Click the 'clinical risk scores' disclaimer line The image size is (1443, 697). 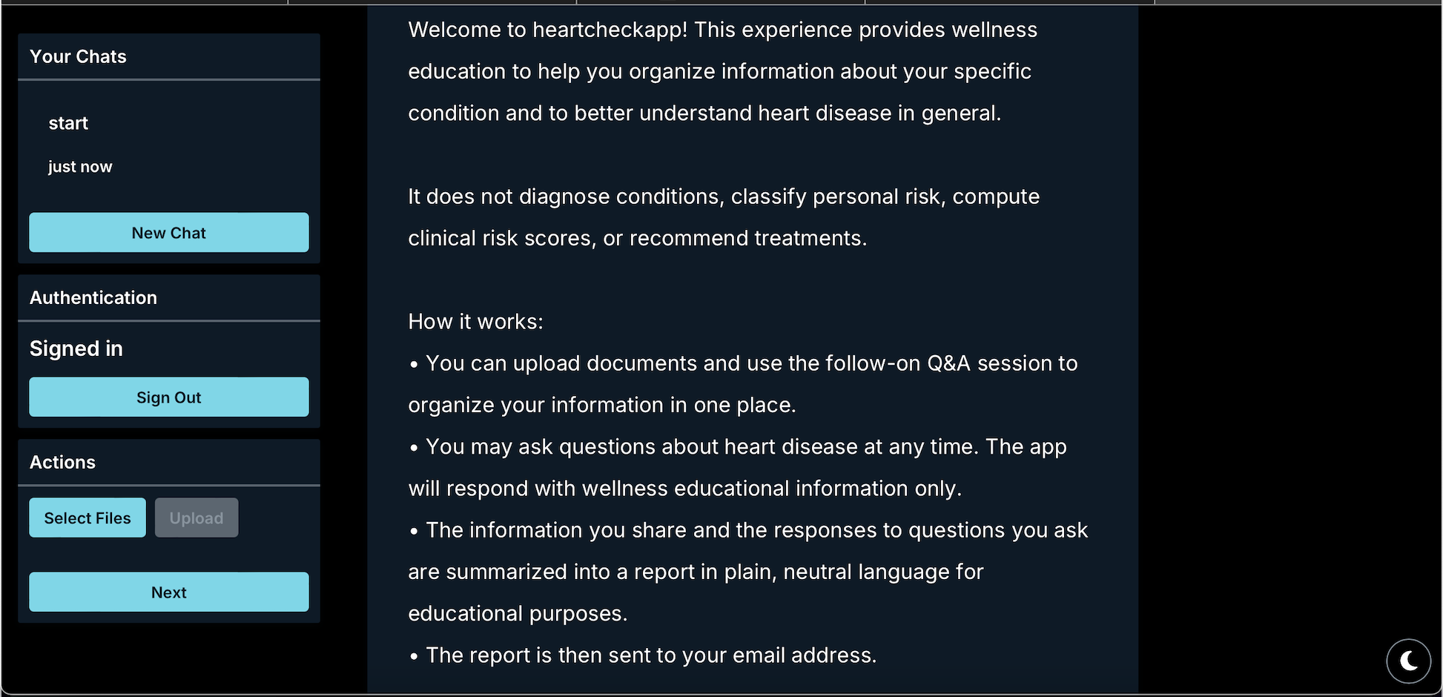pos(637,238)
